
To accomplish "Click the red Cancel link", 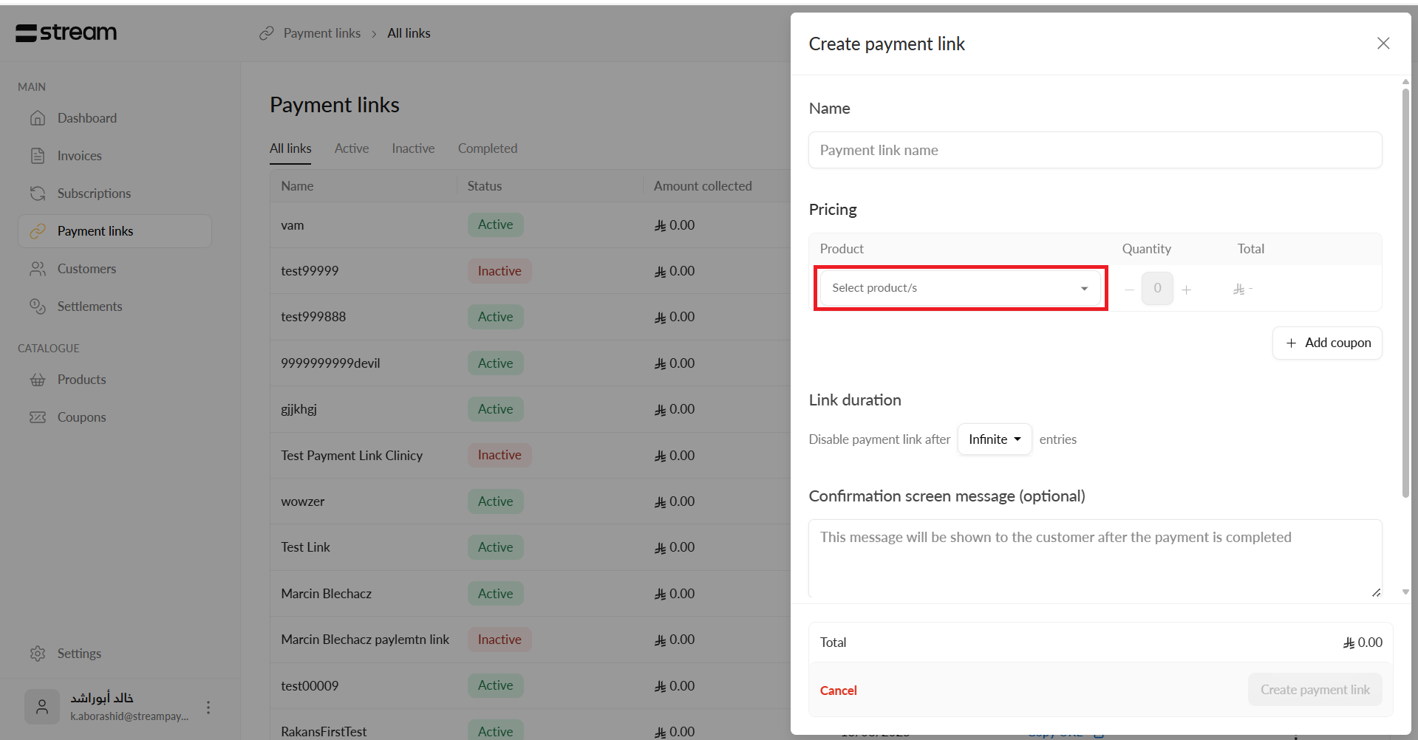I will [x=838, y=691].
